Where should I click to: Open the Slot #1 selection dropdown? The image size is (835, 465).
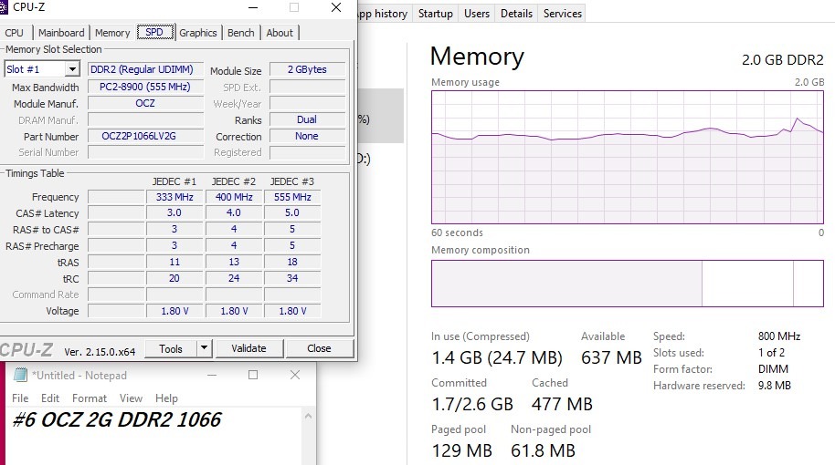(71, 69)
